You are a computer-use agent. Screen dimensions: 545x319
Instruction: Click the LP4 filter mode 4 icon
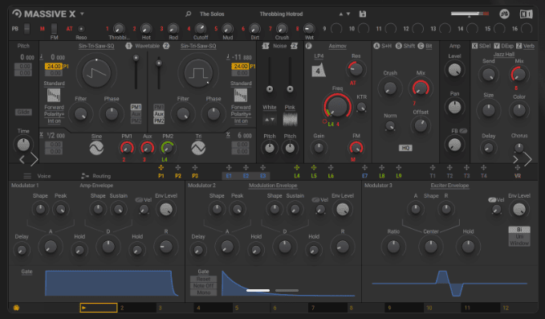tap(319, 71)
